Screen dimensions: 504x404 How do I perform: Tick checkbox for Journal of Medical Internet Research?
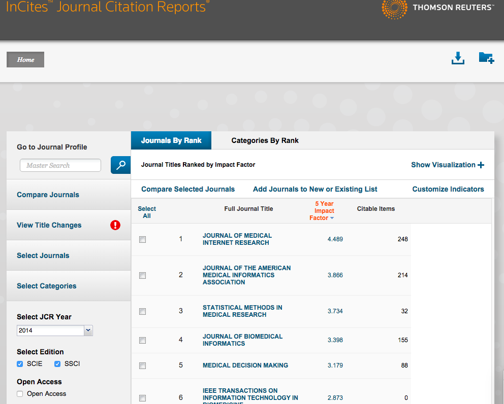(x=143, y=239)
